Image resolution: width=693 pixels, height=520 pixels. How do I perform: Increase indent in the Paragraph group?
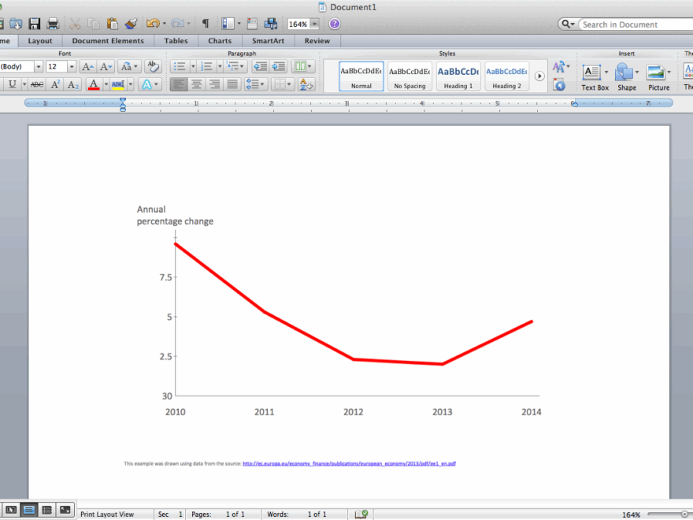point(278,67)
